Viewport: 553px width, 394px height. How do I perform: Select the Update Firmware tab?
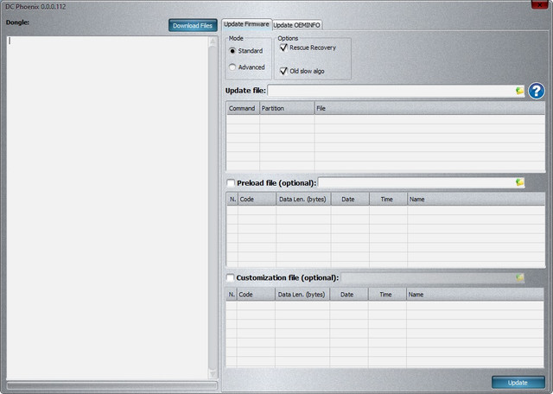(246, 24)
